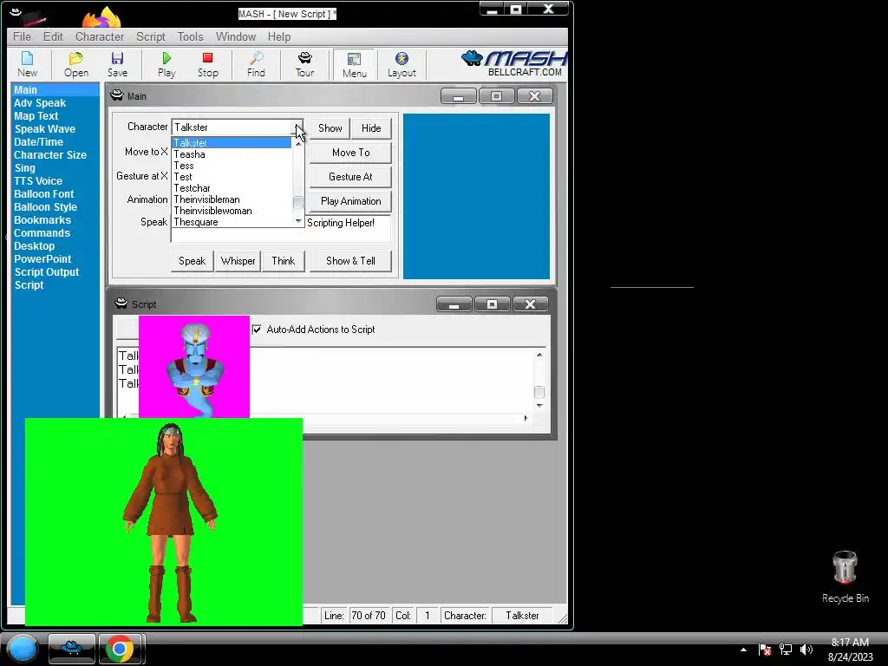Open the File menu
Screen dimensions: 888x666
point(22,36)
